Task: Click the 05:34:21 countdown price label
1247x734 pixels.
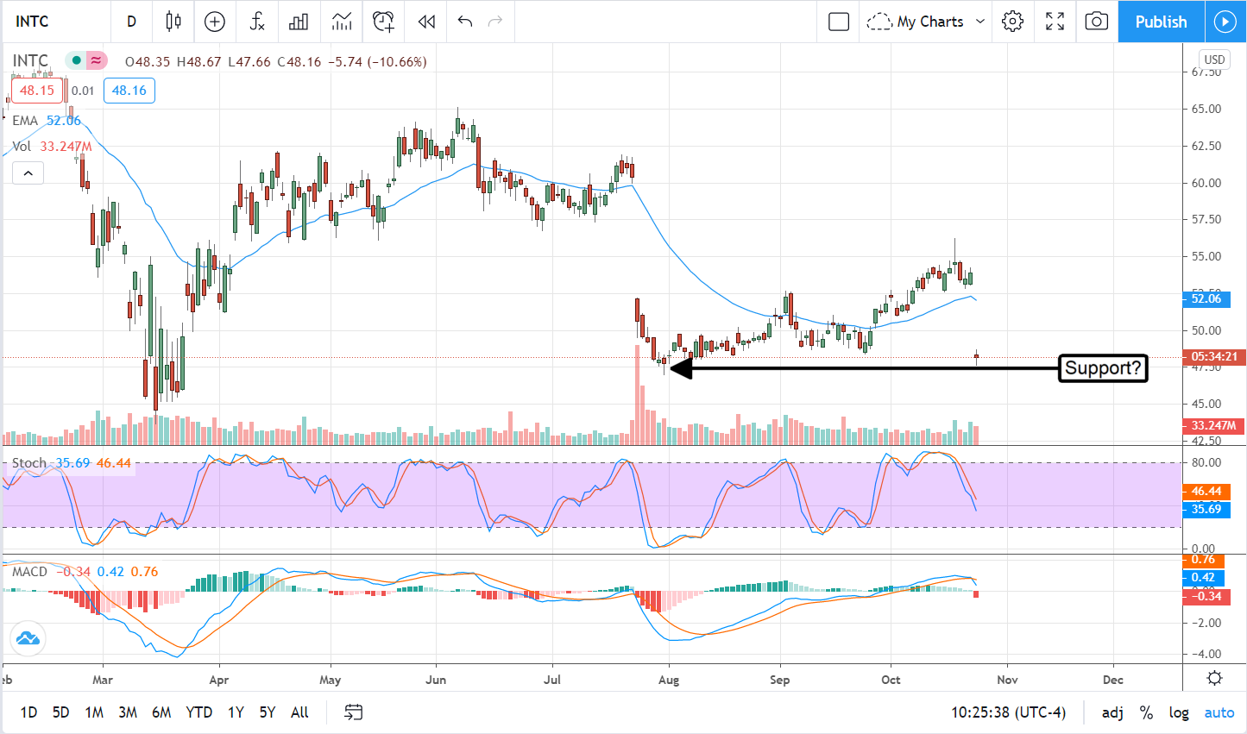Action: click(1214, 356)
